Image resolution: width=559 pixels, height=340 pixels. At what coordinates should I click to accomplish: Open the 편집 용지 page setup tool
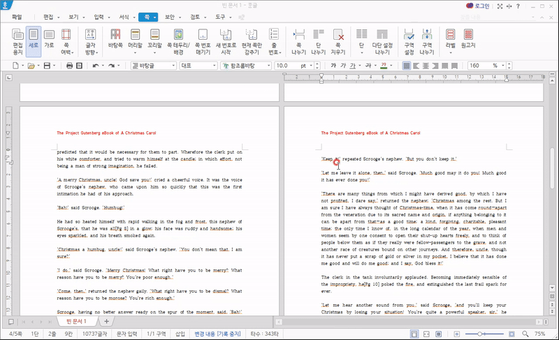17,42
